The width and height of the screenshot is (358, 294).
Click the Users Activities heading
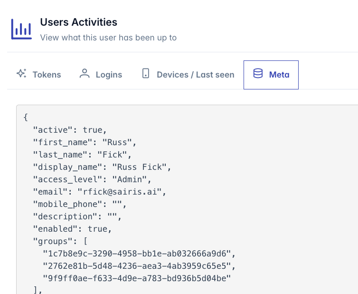click(78, 22)
